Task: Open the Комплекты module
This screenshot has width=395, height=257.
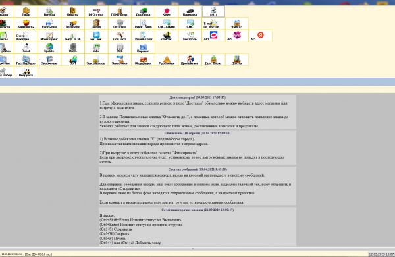Action: pos(26,24)
